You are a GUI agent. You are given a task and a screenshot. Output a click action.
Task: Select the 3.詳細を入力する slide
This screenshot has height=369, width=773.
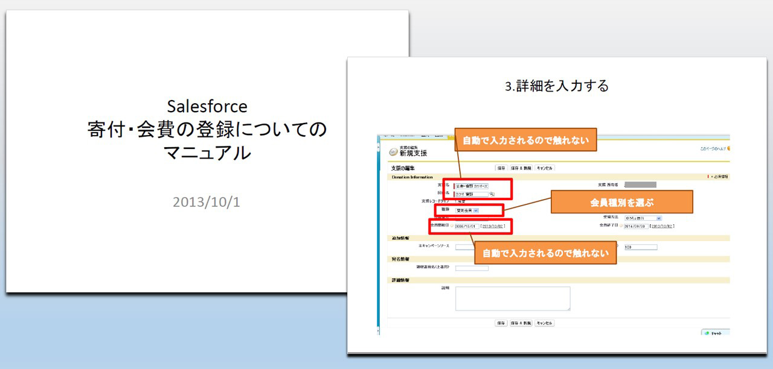(557, 205)
